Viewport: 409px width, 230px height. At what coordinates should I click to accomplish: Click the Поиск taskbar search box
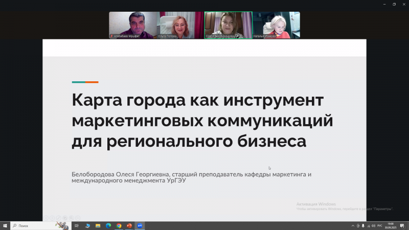(x=36, y=225)
